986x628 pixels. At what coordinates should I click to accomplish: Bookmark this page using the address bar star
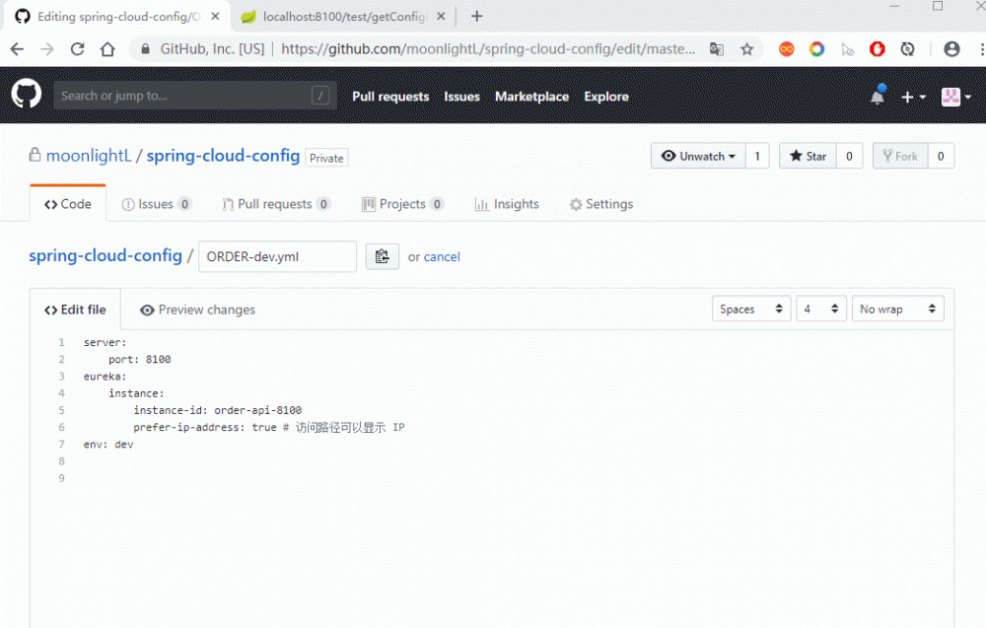point(747,48)
